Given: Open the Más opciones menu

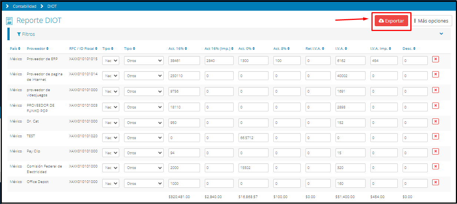Looking at the screenshot, I should click(x=431, y=21).
